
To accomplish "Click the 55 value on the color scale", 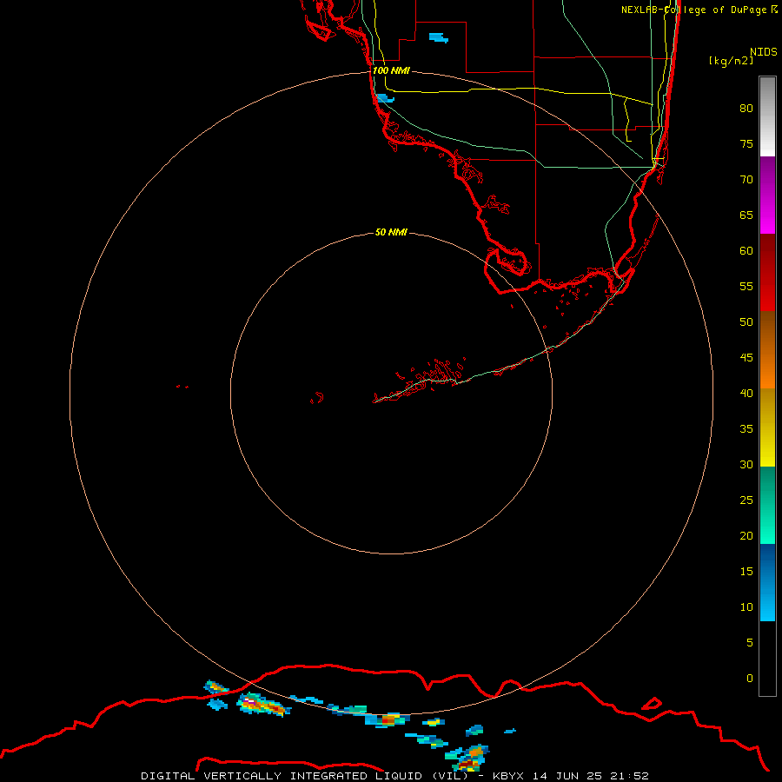I will coord(746,286).
